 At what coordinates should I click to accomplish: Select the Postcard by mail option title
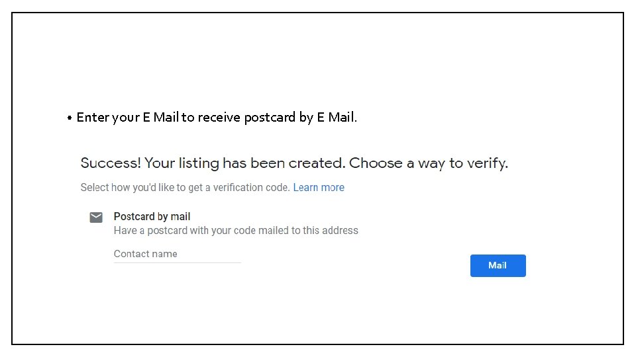152,217
